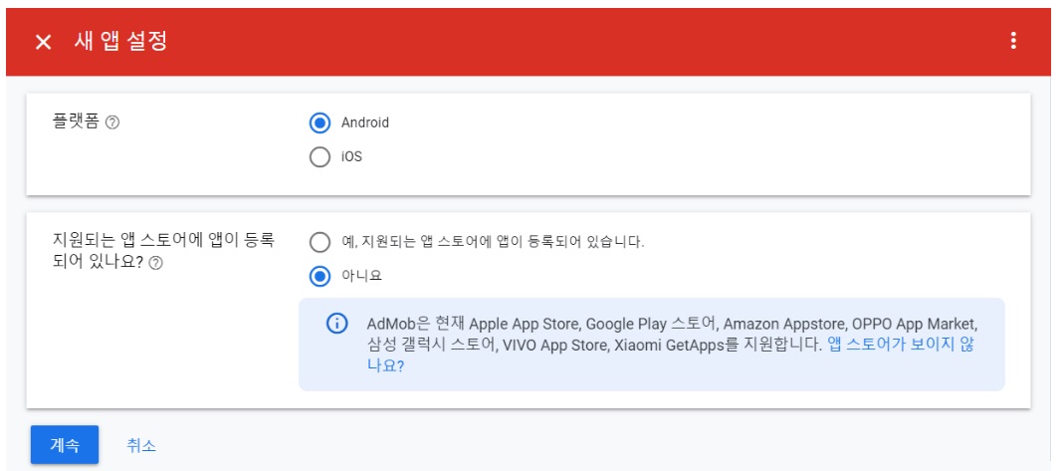
Task: Select the iOS platform radio button
Action: (319, 157)
